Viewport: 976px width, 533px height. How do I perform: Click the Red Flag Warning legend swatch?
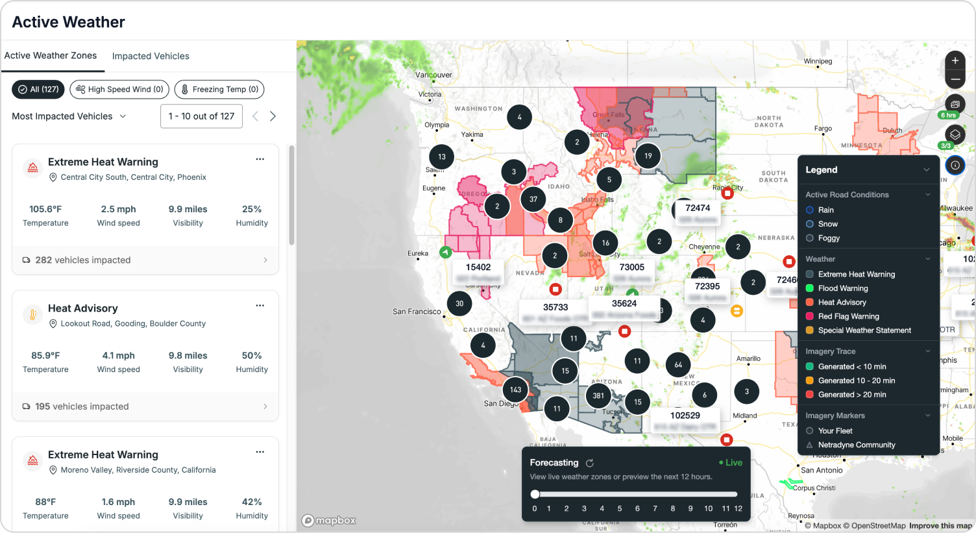(810, 316)
